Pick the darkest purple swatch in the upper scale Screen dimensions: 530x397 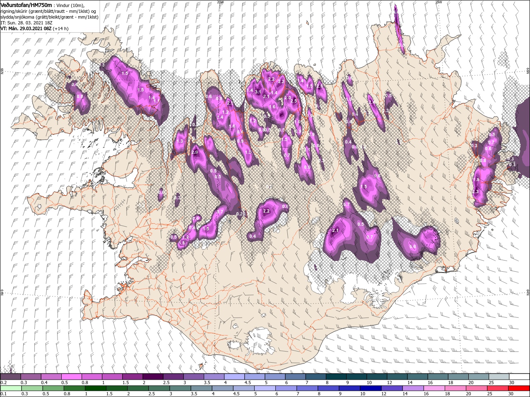[x=153, y=376]
